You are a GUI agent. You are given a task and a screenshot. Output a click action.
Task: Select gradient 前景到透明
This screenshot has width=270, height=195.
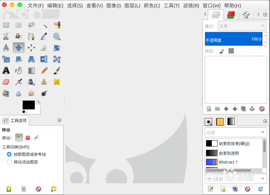pyautogui.click(x=234, y=153)
